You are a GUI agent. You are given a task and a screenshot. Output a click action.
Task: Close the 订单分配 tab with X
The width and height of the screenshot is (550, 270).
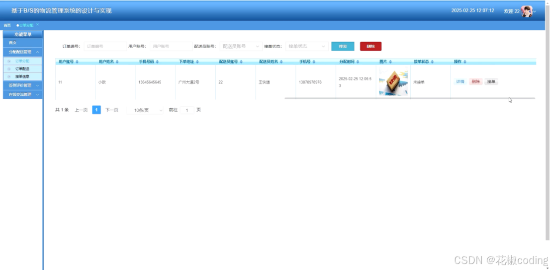[x=37, y=24]
